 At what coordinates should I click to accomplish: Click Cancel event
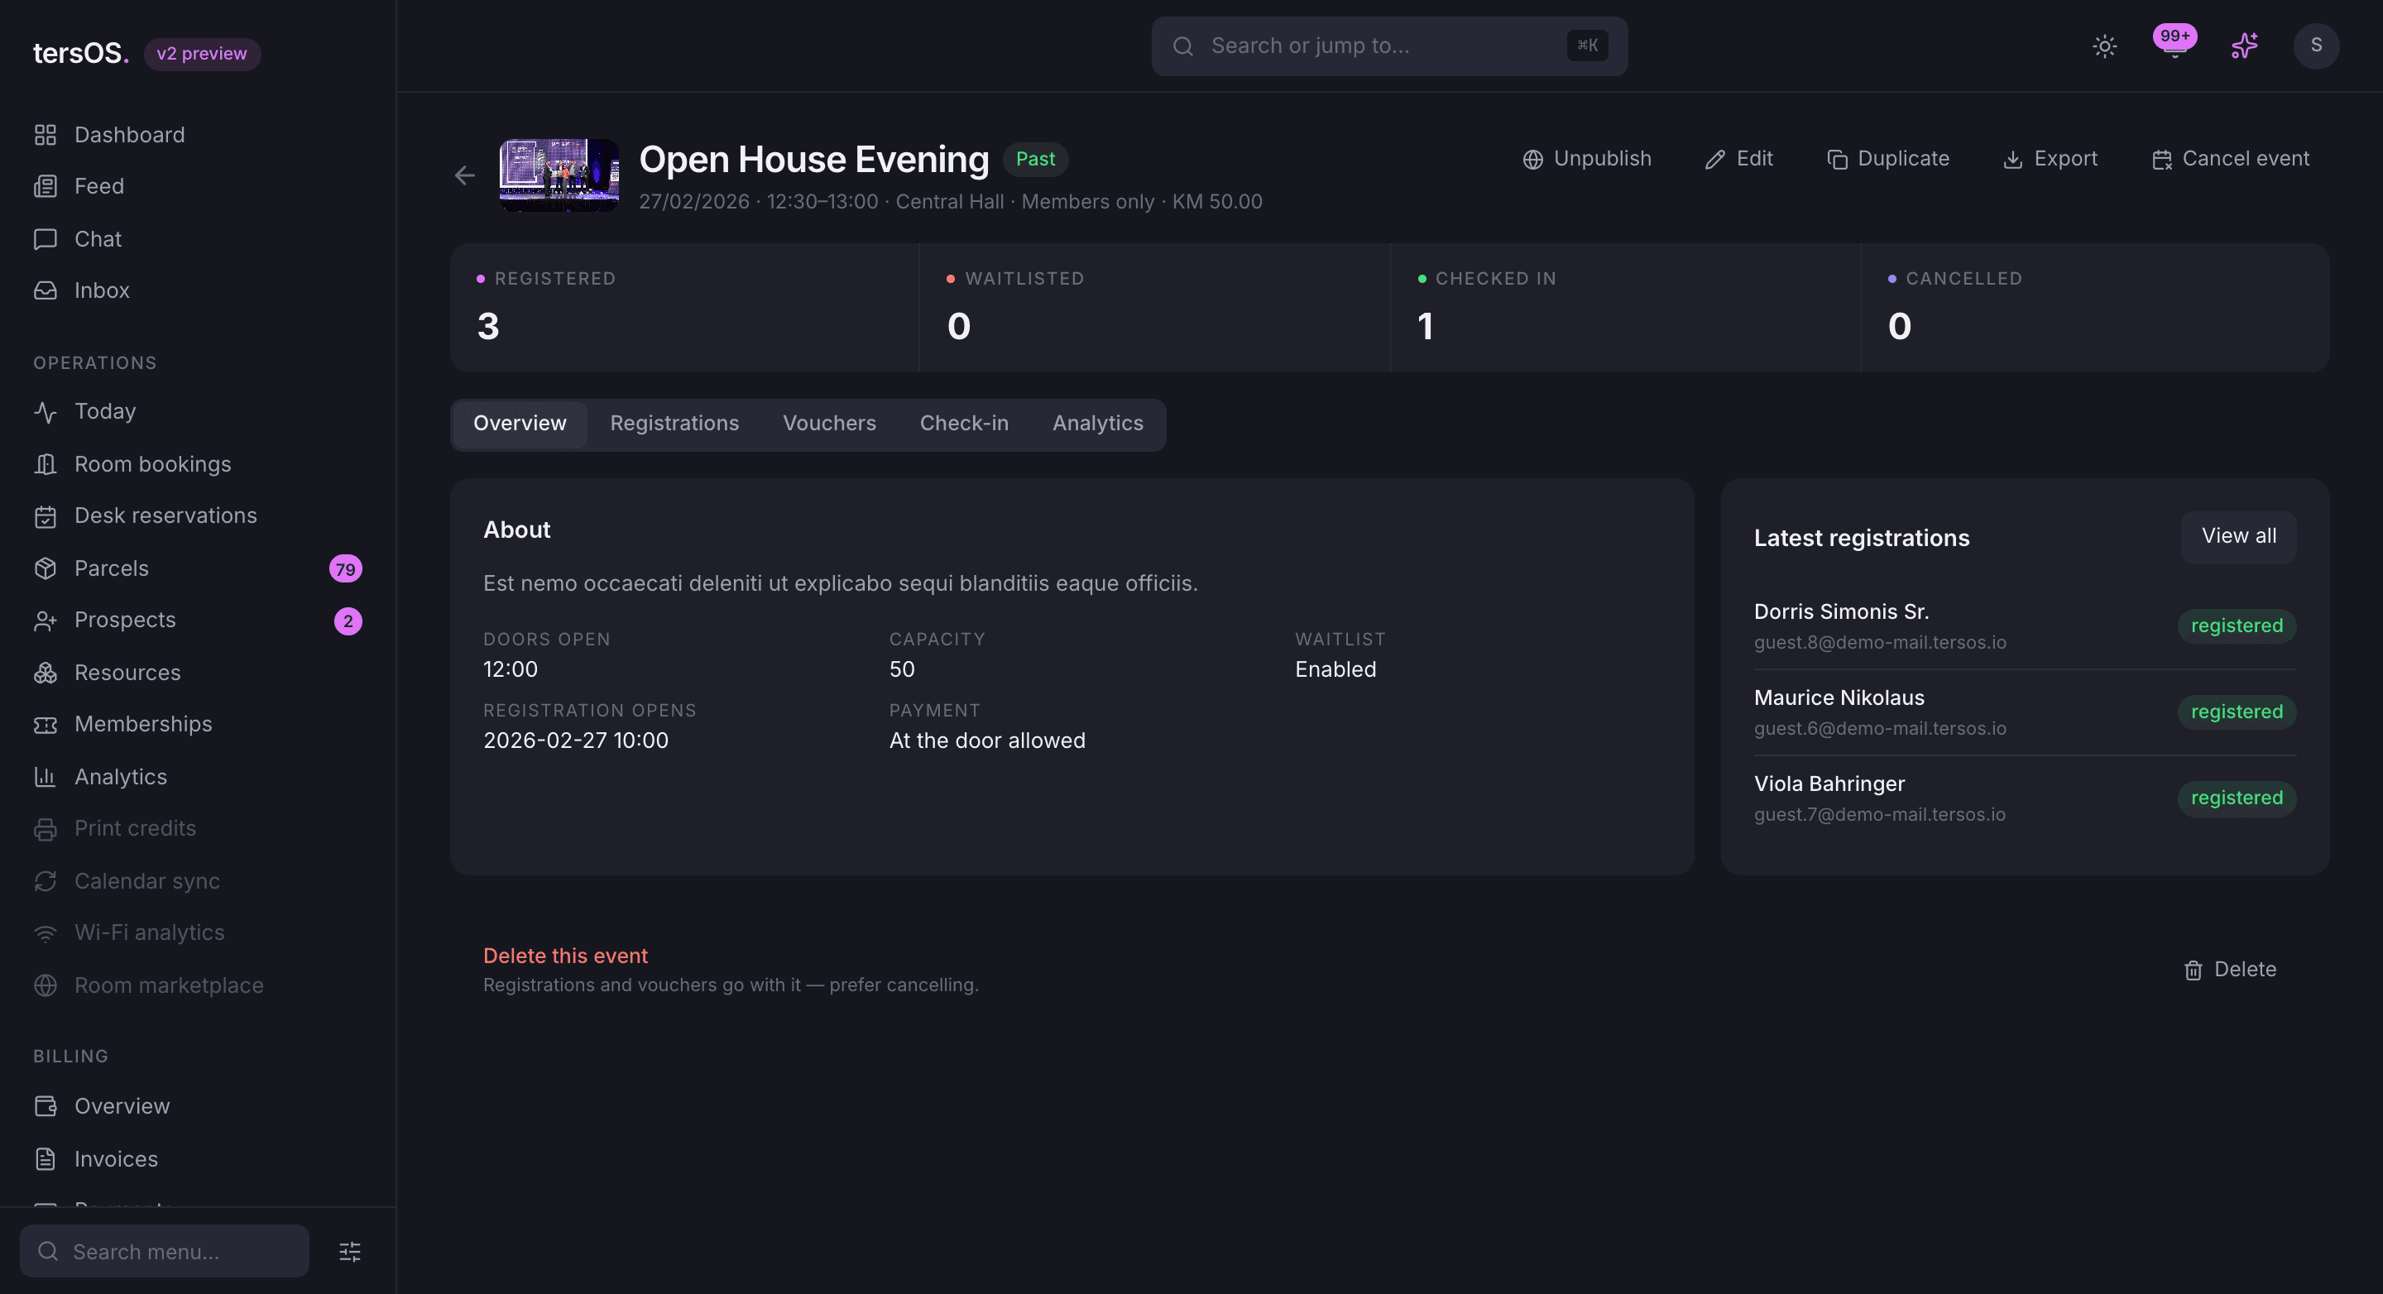point(2231,159)
